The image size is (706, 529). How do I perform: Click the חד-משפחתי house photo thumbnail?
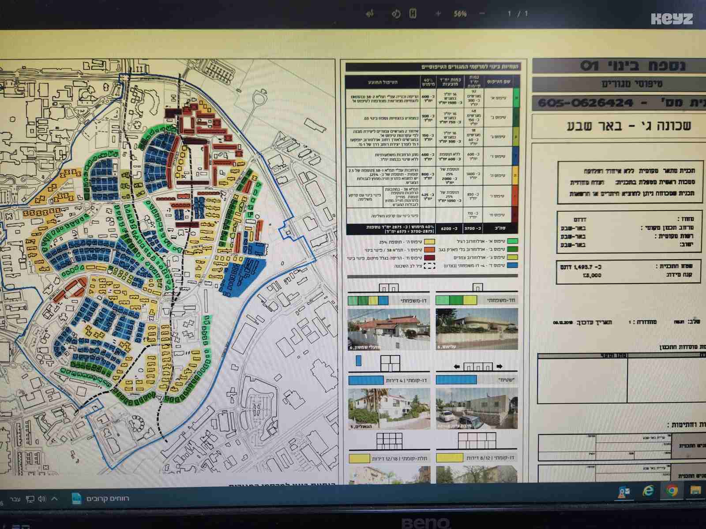click(x=477, y=329)
